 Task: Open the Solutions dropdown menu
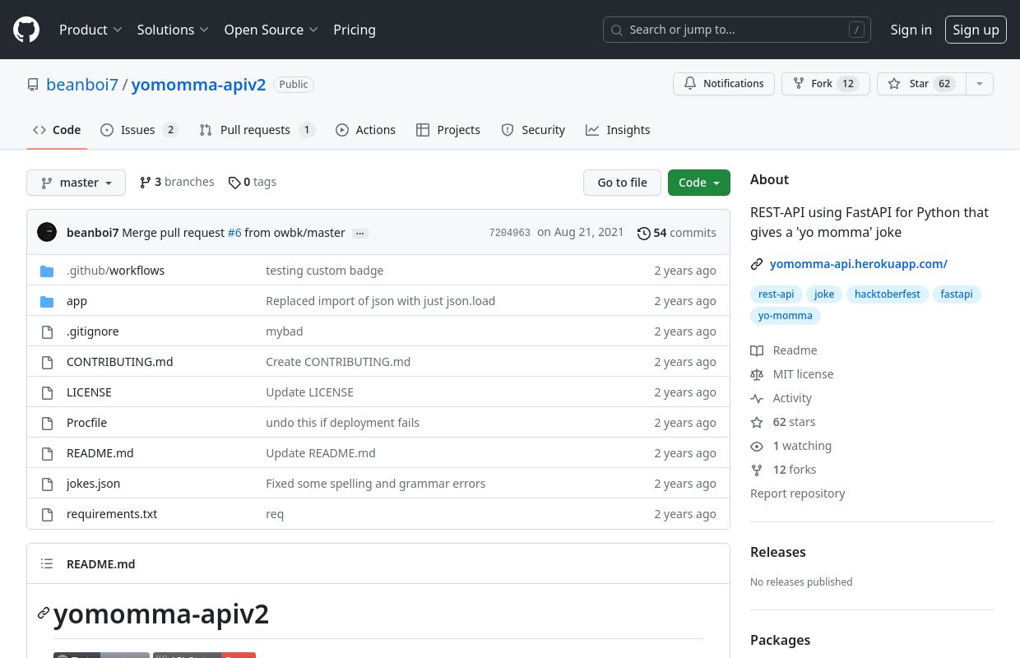click(173, 30)
